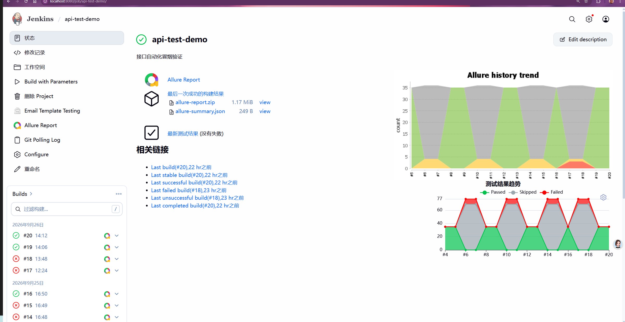This screenshot has width=625, height=322.
Task: Open the Builds three-dot options menu
Action: pyautogui.click(x=119, y=194)
